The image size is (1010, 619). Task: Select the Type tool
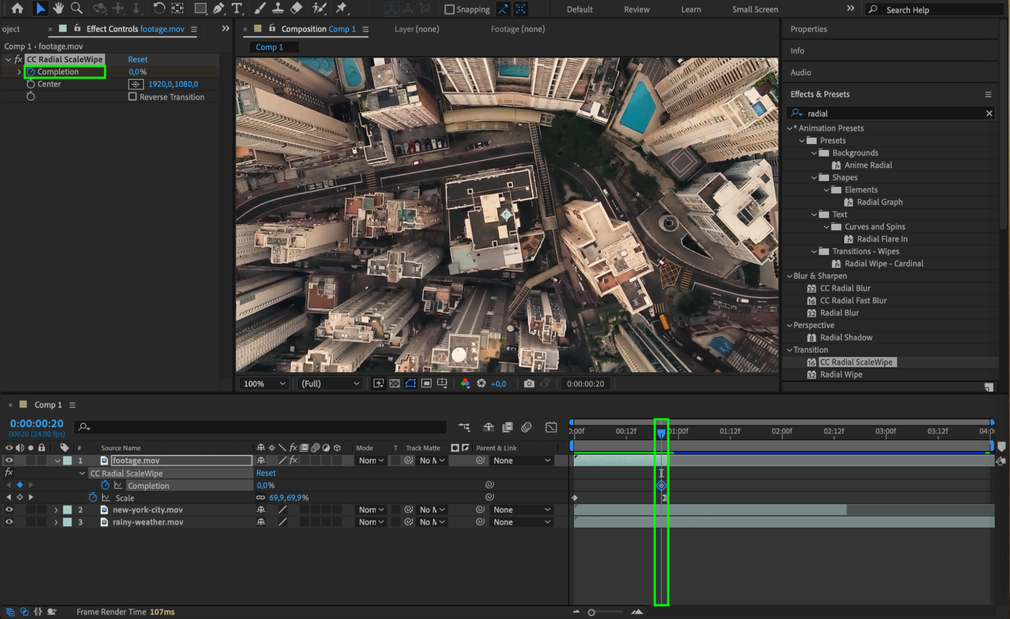click(236, 8)
